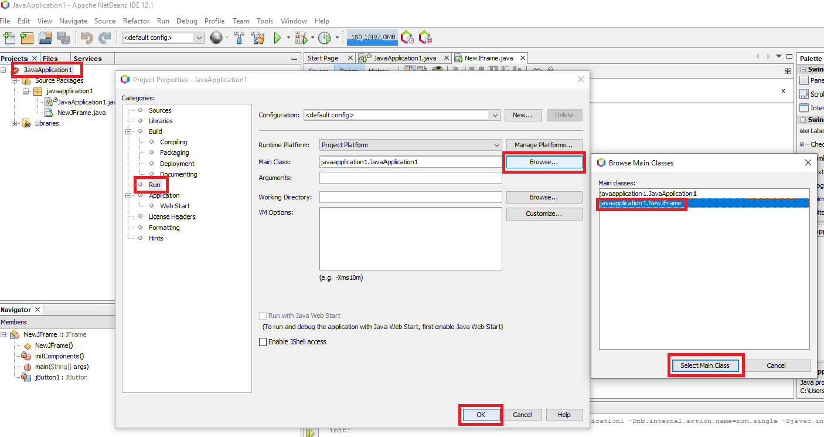Screen dimensions: 824x437
Task: Click the Open Project folder icon
Action: [x=45, y=38]
